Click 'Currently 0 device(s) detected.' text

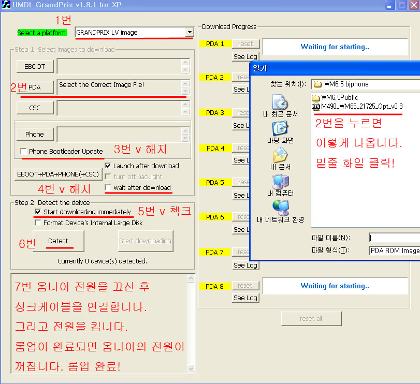click(103, 261)
